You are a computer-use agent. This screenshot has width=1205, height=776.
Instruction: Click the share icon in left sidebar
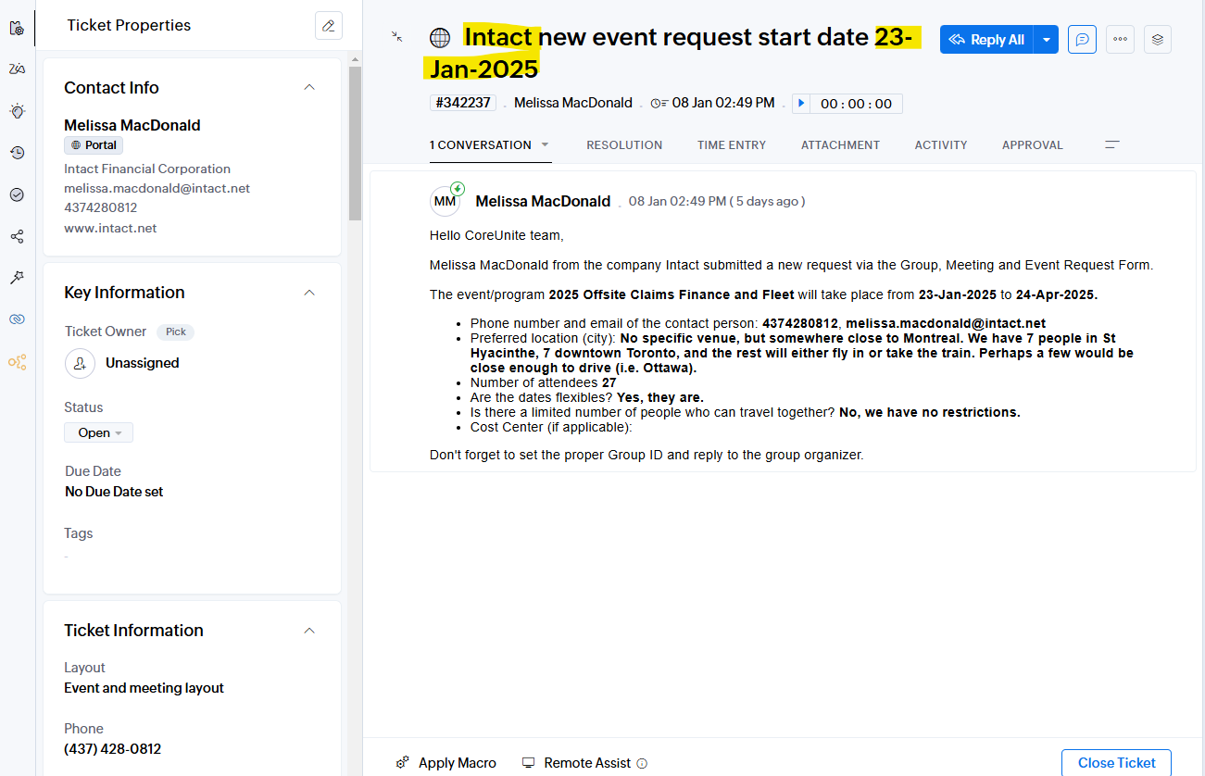pyautogui.click(x=17, y=236)
